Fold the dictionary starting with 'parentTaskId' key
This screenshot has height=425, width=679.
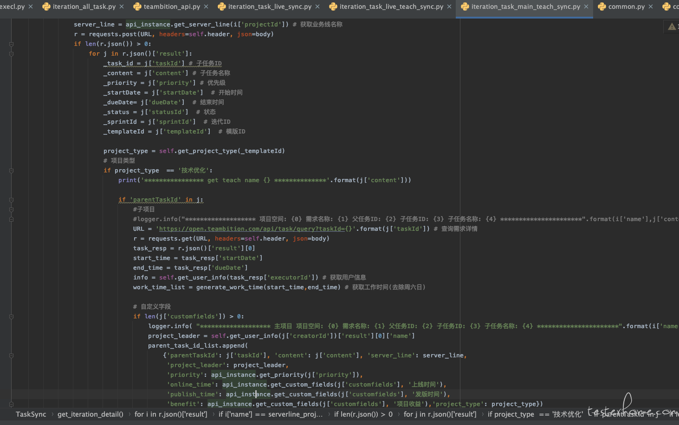11,355
